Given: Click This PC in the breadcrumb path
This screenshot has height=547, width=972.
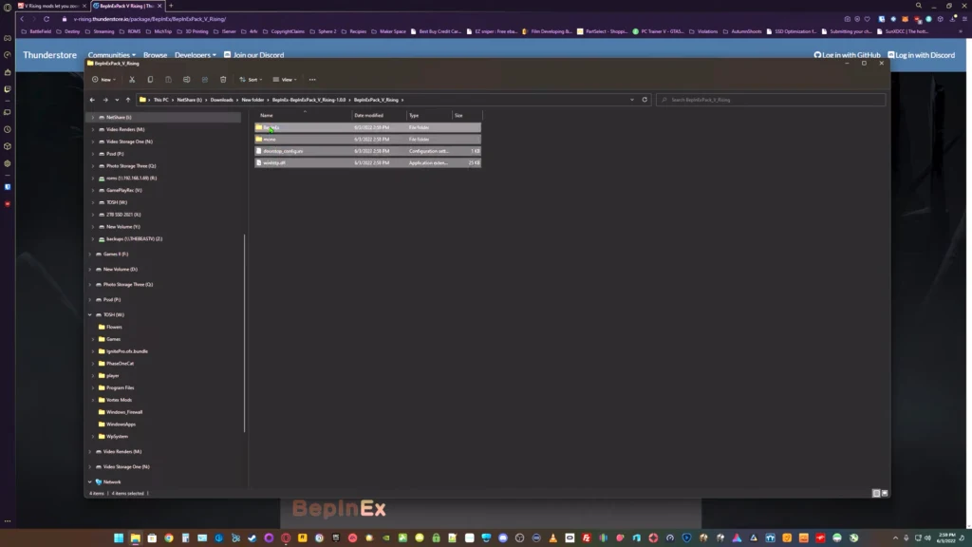Looking at the screenshot, I should (x=161, y=100).
